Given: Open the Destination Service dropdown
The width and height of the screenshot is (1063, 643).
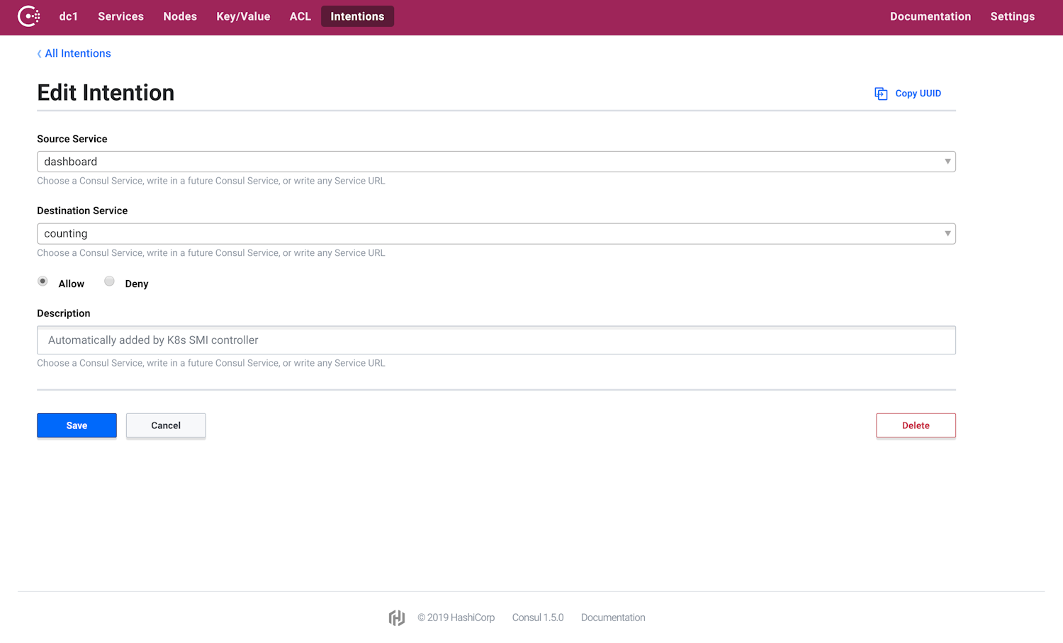Looking at the screenshot, I should point(947,233).
